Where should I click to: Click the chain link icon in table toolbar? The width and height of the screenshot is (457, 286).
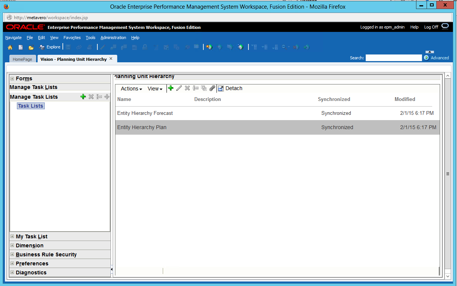click(x=212, y=88)
